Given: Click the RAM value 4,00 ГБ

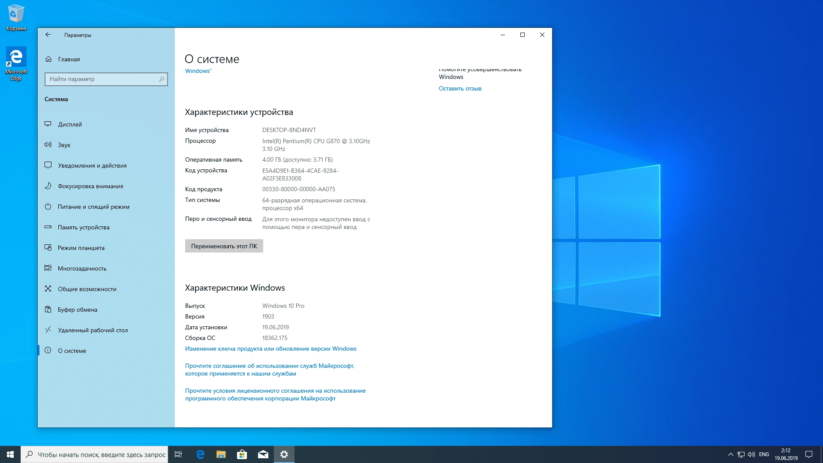Looking at the screenshot, I should [x=297, y=159].
